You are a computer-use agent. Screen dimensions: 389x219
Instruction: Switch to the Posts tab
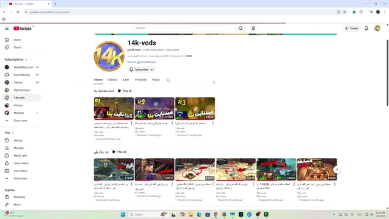click(156, 80)
